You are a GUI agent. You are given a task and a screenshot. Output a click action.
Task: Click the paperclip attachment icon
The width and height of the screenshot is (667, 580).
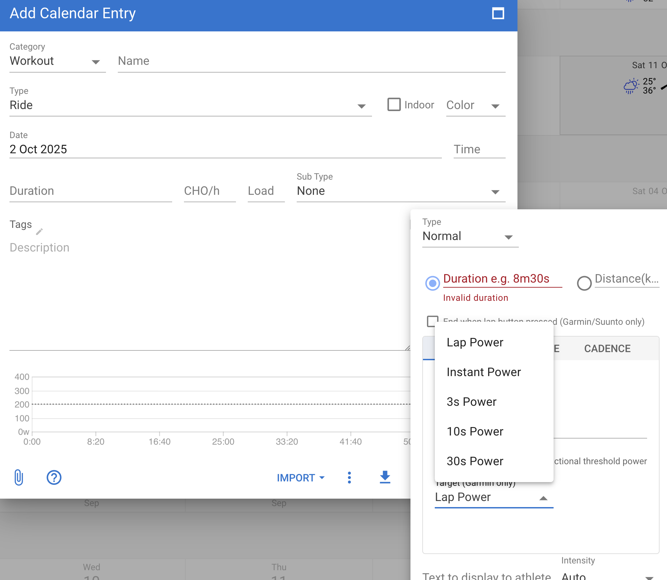(x=19, y=477)
